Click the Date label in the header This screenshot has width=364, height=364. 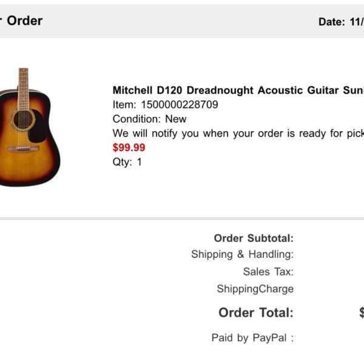pos(331,22)
